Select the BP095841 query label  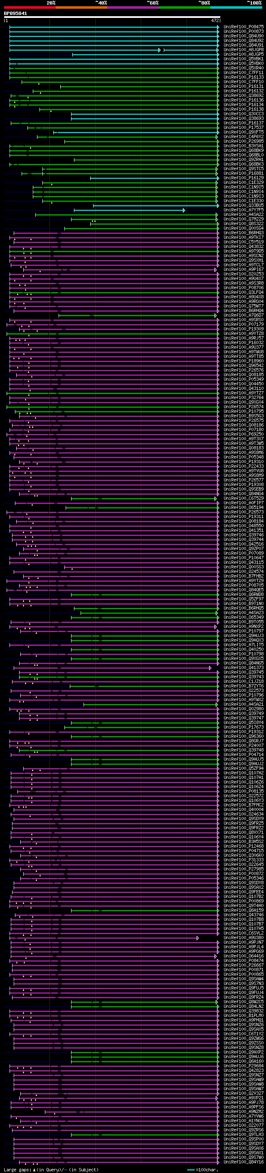[15, 14]
